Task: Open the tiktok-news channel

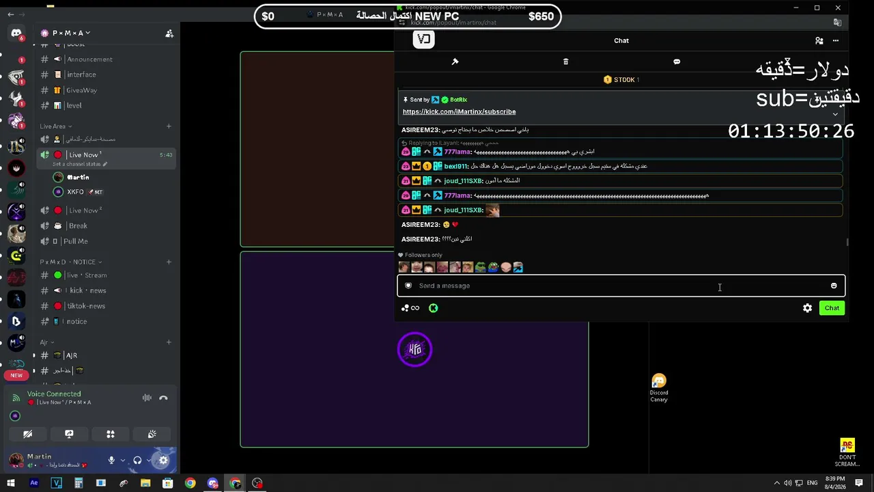Action: click(x=106, y=306)
